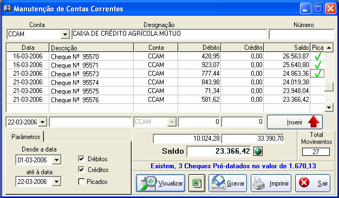339x198 pixels.
Task: Click the Saldo field showing 23.366,42
Action: (x=219, y=151)
